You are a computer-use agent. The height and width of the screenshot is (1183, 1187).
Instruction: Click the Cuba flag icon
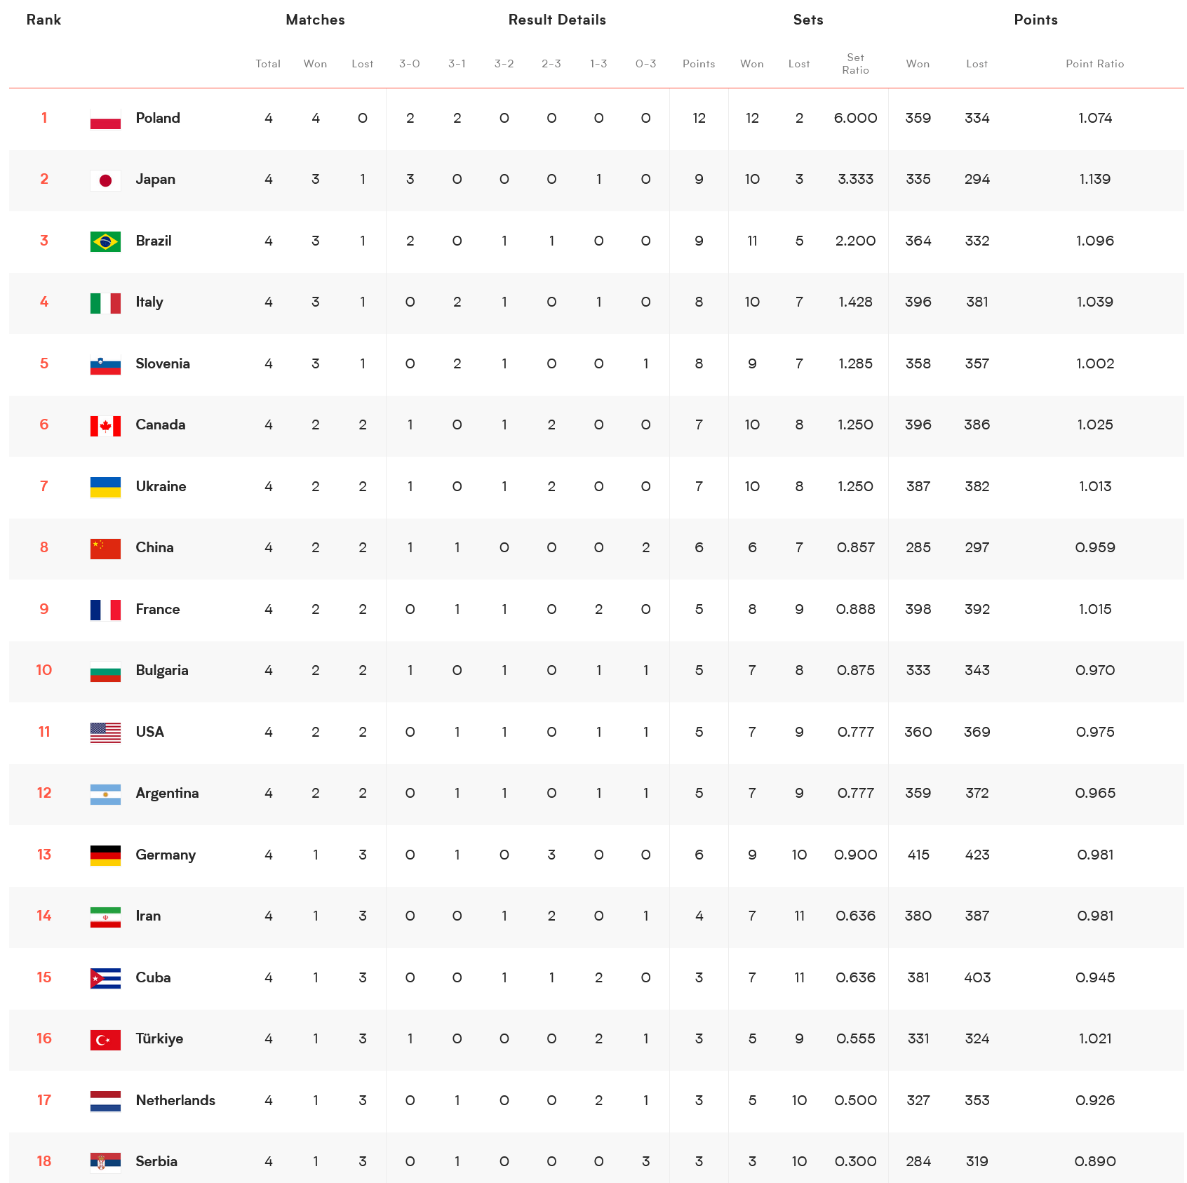[x=105, y=978]
